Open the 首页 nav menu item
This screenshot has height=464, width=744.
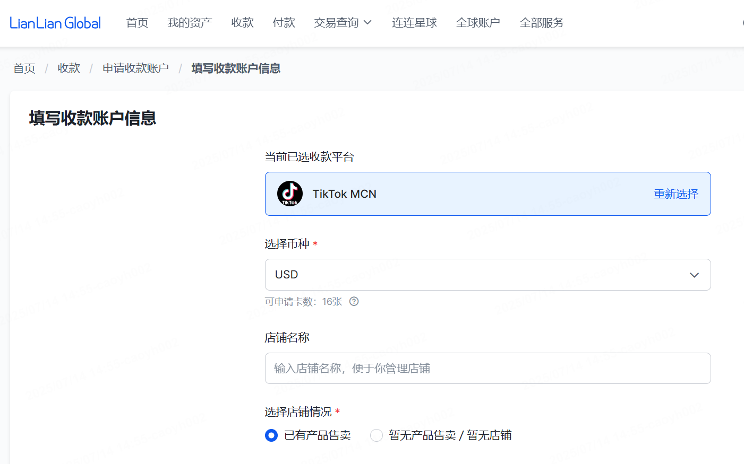(137, 23)
